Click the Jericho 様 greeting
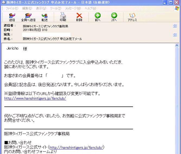The width and height of the screenshot is (181, 154). (17, 49)
